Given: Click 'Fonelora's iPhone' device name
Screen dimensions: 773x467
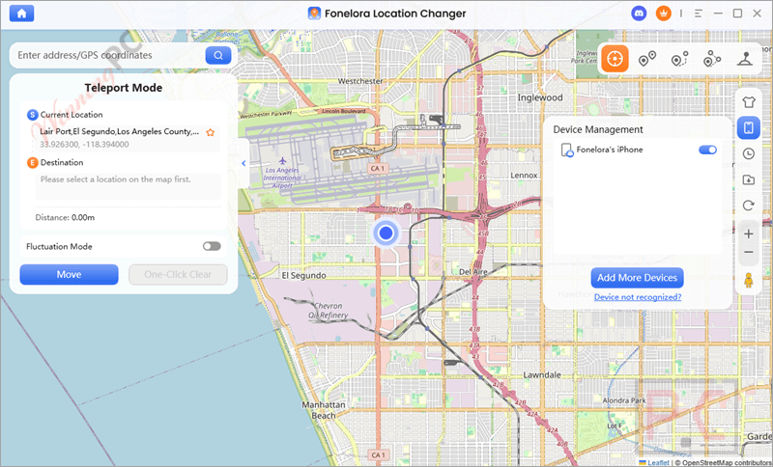Looking at the screenshot, I should [610, 150].
